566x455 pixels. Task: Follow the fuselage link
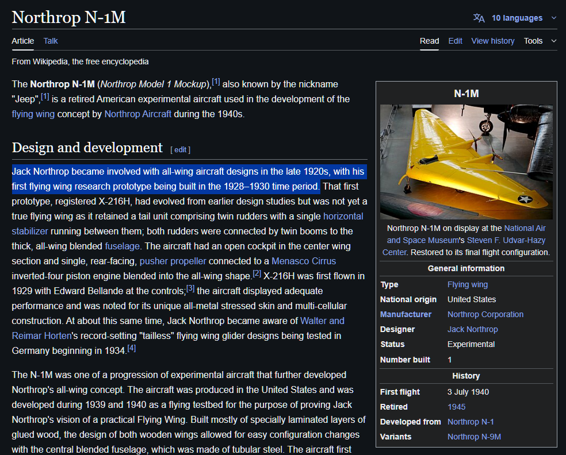(x=122, y=246)
